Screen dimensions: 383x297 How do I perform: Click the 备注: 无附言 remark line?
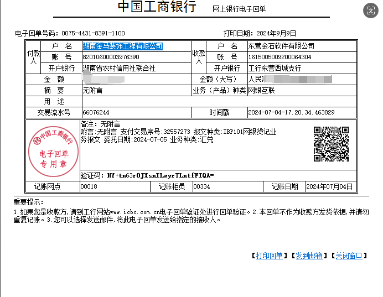pyautogui.click(x=100, y=124)
